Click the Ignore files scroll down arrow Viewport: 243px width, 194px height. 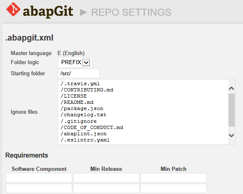pos(231,135)
